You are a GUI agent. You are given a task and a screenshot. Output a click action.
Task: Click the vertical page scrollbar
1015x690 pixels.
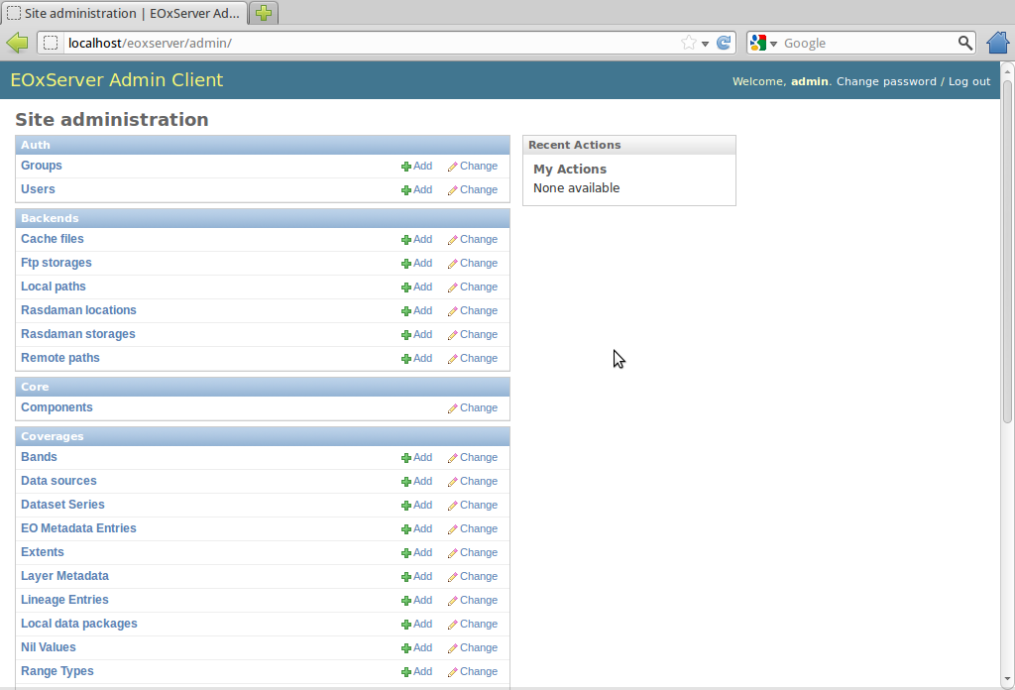tap(1007, 248)
